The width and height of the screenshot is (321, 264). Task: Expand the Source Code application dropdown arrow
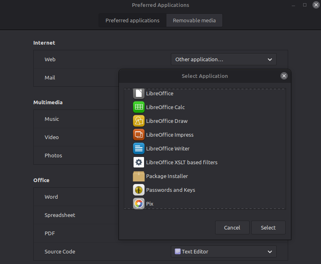point(270,252)
